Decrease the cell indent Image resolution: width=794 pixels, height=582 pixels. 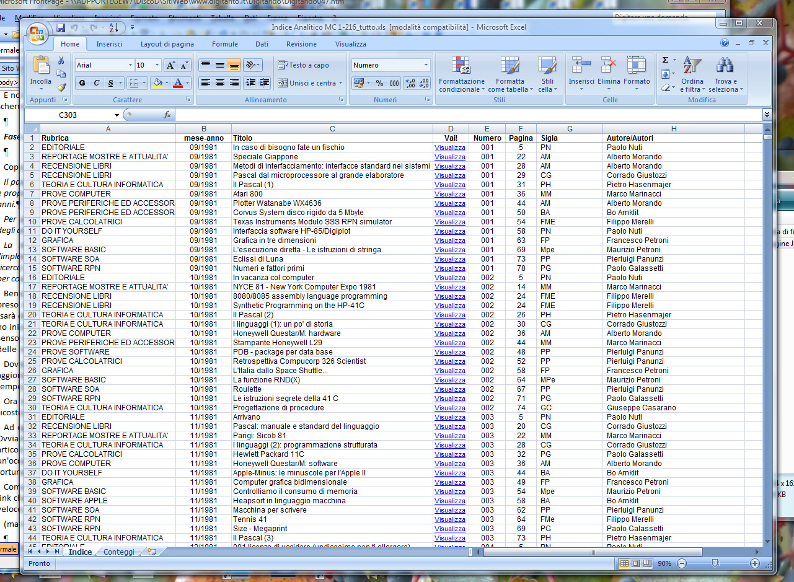coord(250,83)
